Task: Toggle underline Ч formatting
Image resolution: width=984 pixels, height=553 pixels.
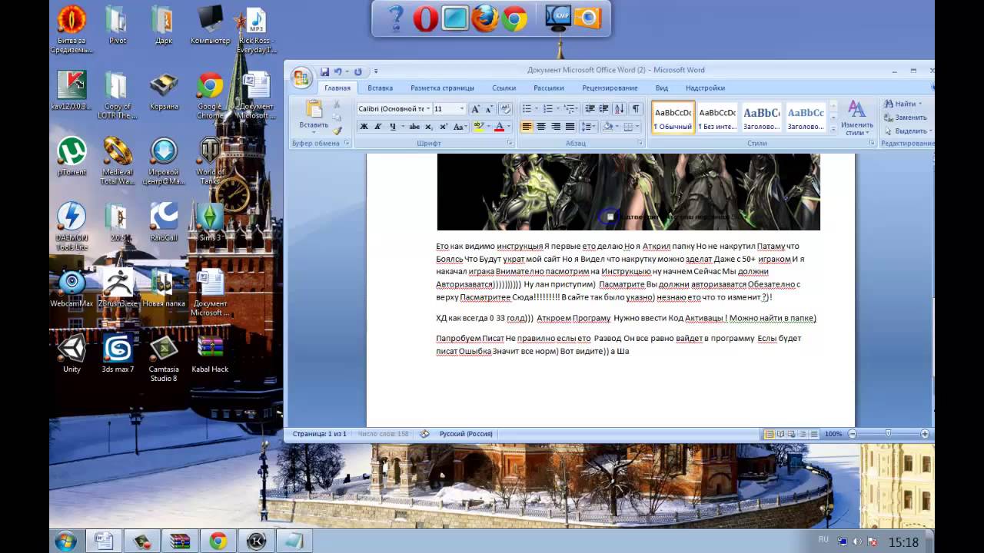Action: pos(393,127)
